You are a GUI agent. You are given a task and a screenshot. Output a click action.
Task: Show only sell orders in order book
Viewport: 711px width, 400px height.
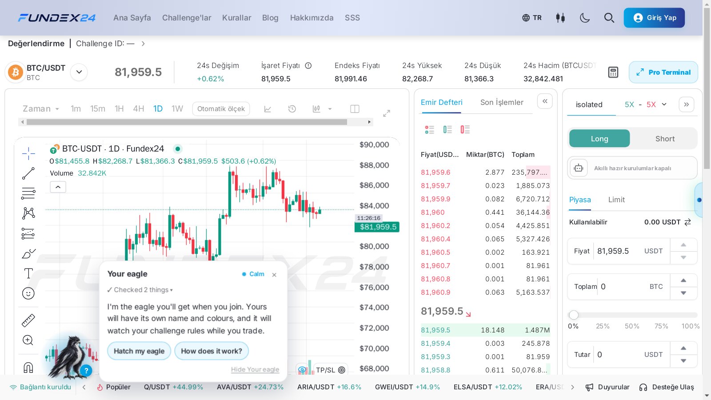pos(465,129)
